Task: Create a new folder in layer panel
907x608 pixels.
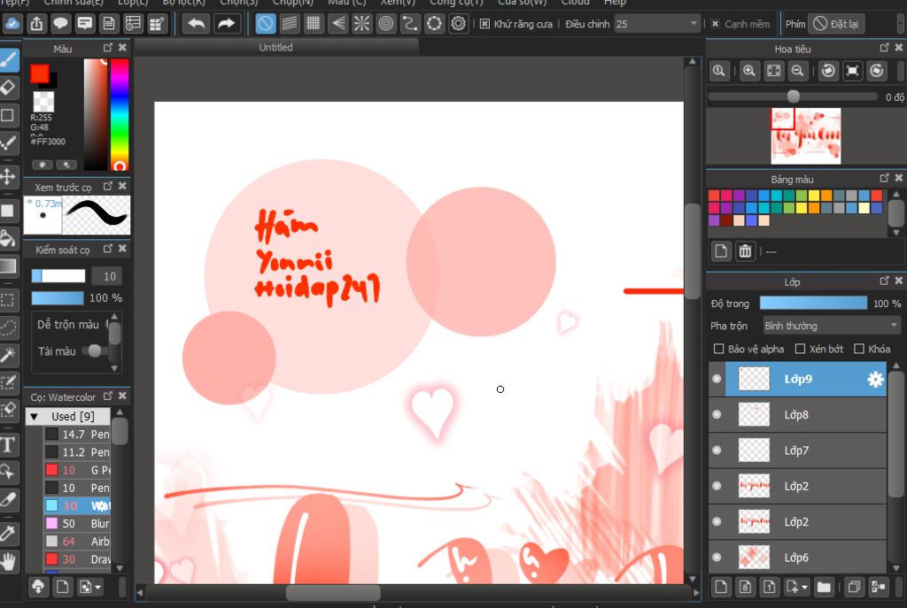Action: click(824, 587)
